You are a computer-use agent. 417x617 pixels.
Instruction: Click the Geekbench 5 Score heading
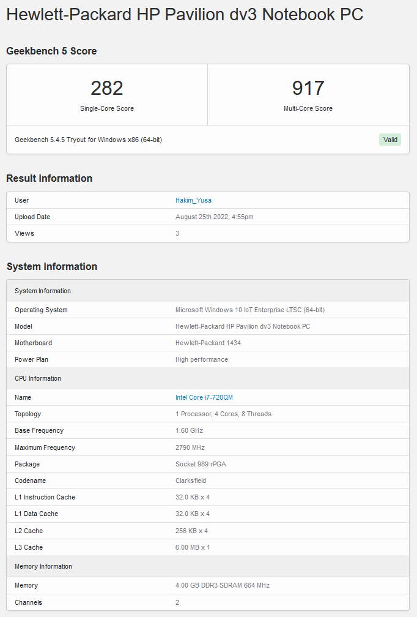coord(51,51)
